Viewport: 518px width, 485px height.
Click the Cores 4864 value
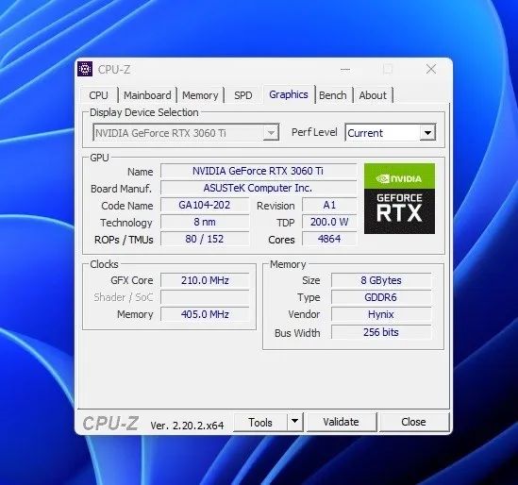pos(329,239)
